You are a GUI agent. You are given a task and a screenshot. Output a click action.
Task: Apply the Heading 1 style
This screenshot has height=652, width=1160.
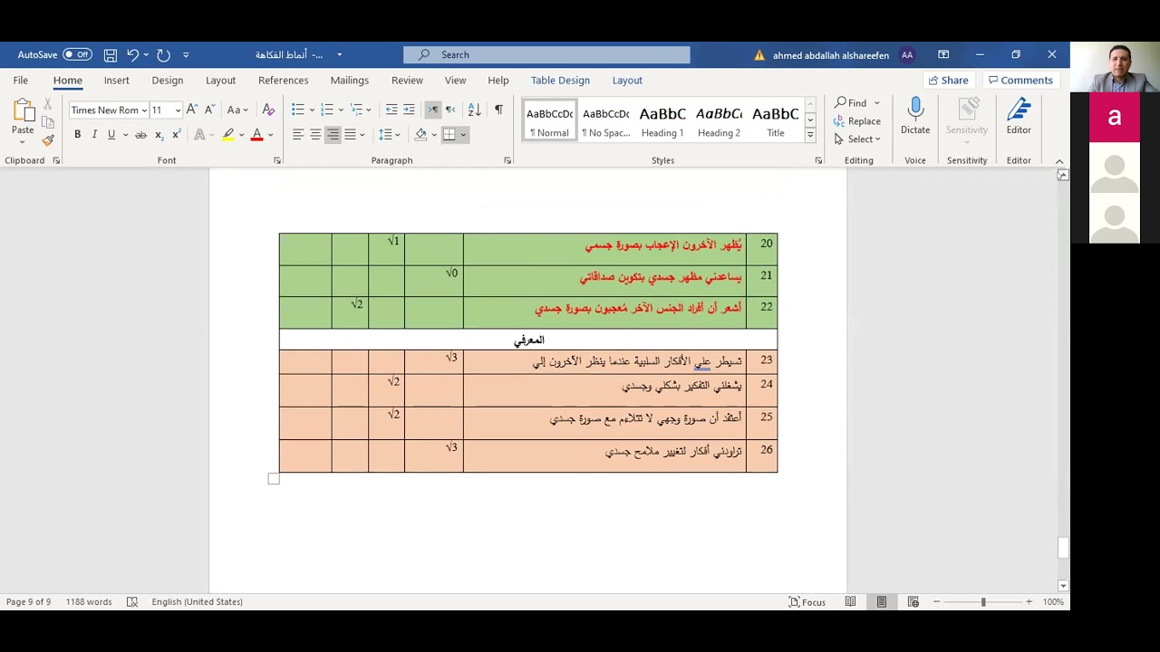tap(662, 121)
